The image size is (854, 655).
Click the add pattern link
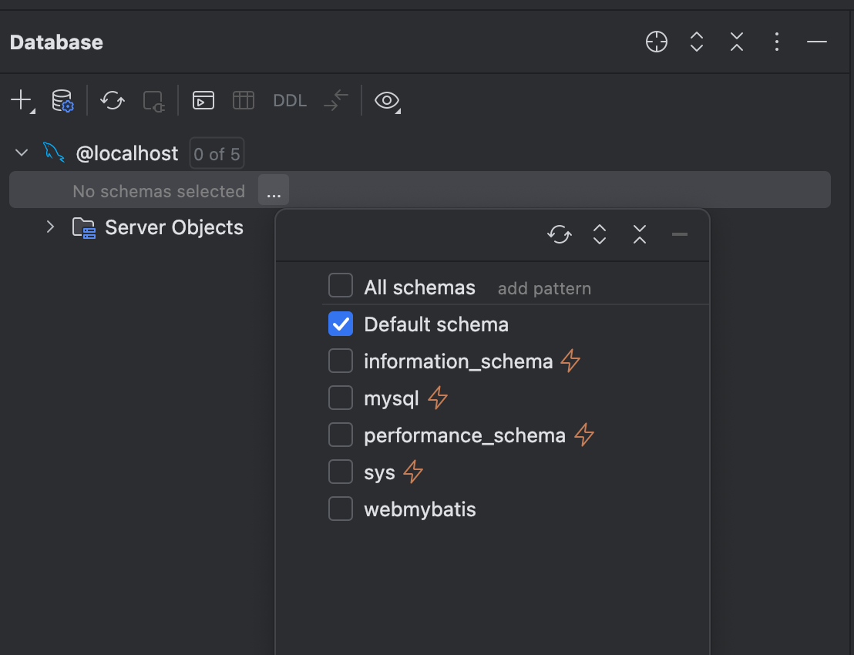click(544, 289)
